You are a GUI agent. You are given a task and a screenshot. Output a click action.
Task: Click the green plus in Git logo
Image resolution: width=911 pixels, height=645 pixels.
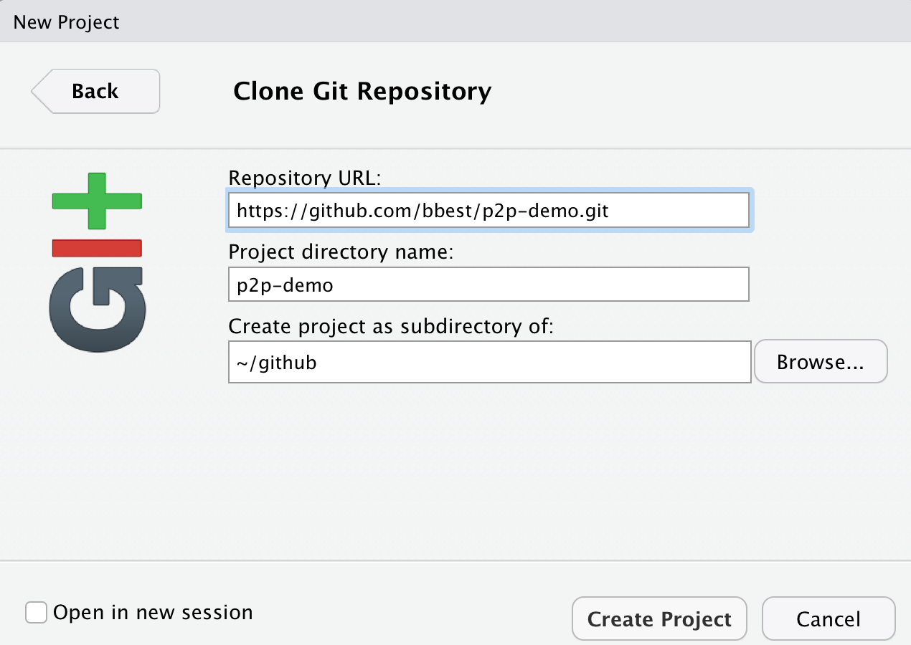coord(97,200)
